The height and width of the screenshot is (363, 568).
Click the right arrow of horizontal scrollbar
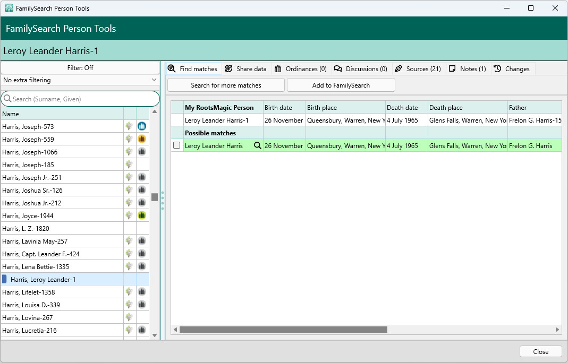(x=557, y=330)
